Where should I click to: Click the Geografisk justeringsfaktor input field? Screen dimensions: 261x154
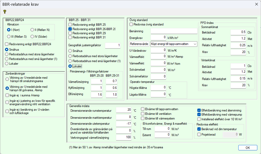point(113,45)
